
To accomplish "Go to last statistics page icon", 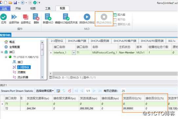I will (100, 91).
